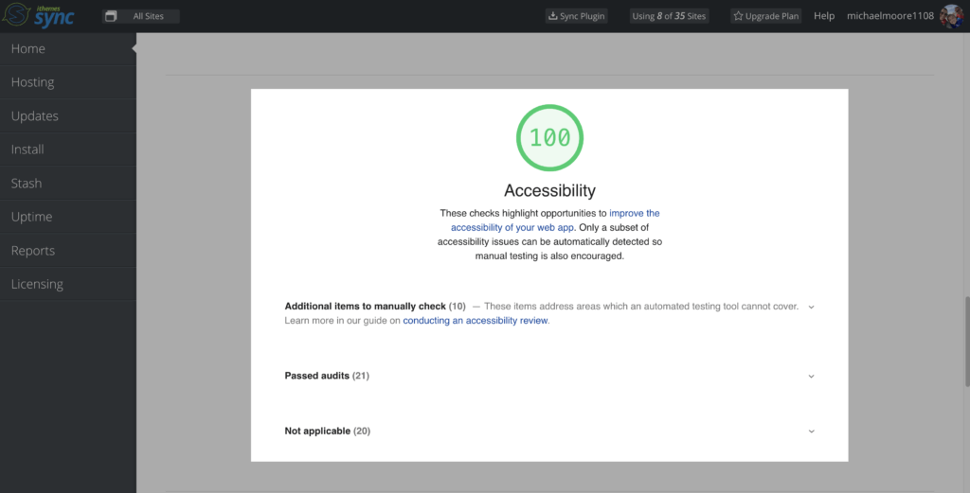
Task: Expand Additional items to manually check
Action: 811,307
